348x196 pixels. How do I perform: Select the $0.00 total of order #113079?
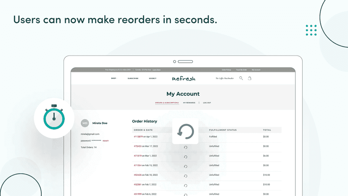(x=266, y=137)
